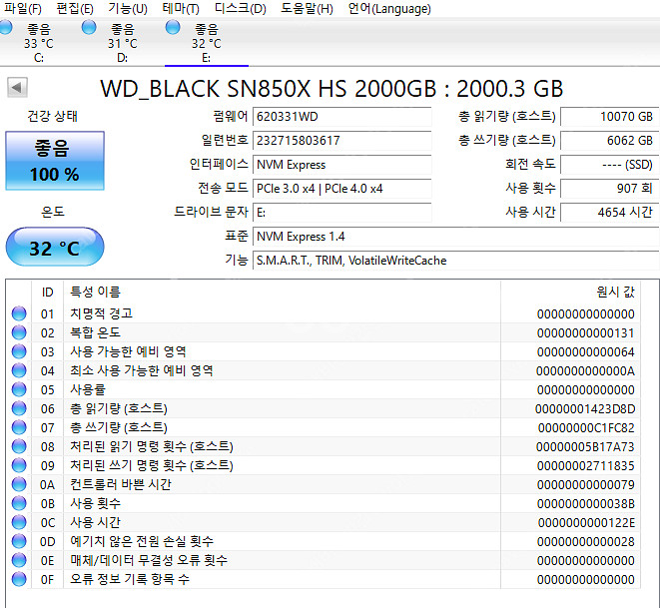Open the 편집(E) menu
The width and height of the screenshot is (660, 608).
tap(75, 8)
